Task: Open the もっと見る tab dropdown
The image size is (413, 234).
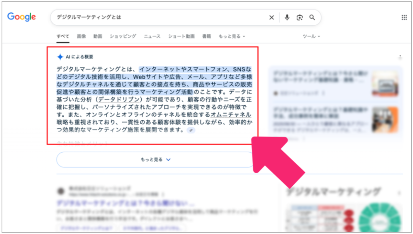Action: pos(232,36)
